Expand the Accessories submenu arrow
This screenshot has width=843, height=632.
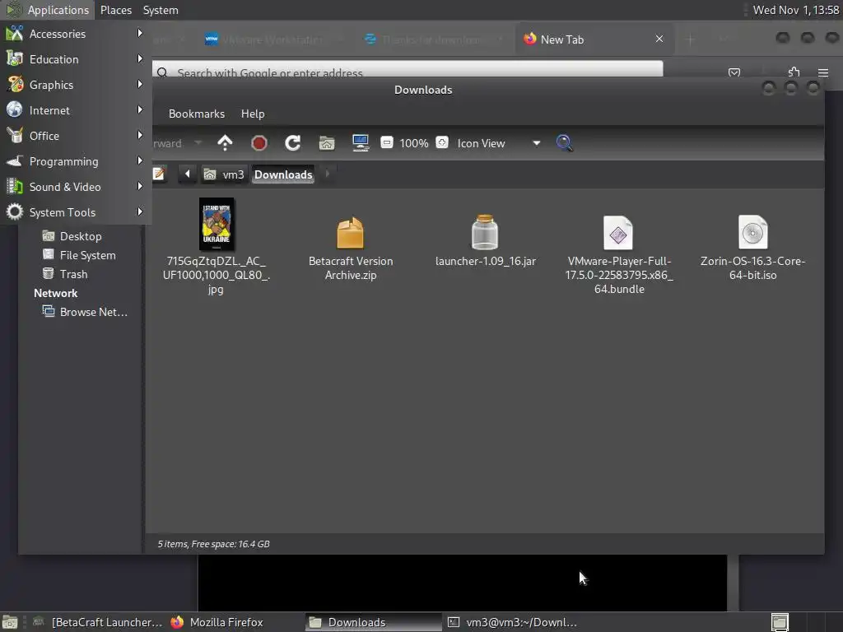pyautogui.click(x=140, y=33)
